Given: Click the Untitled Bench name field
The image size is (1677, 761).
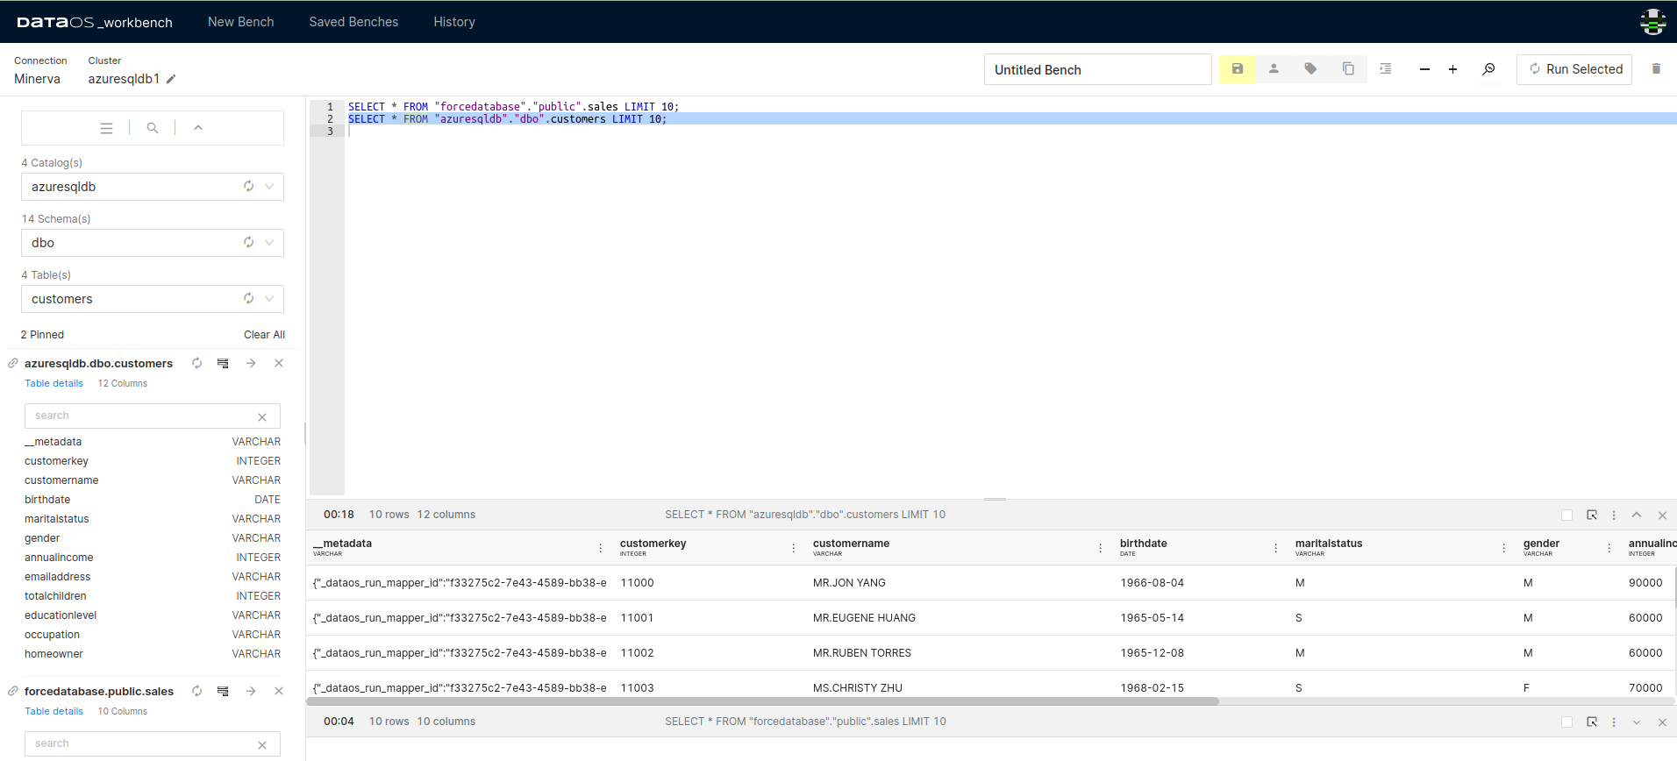Looking at the screenshot, I should click(1097, 69).
